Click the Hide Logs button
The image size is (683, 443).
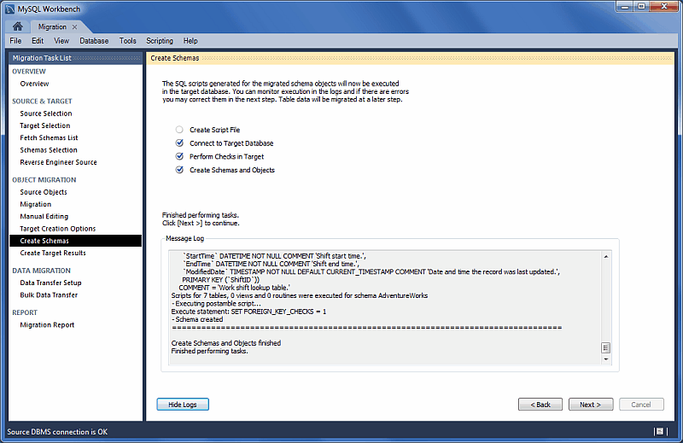point(183,405)
